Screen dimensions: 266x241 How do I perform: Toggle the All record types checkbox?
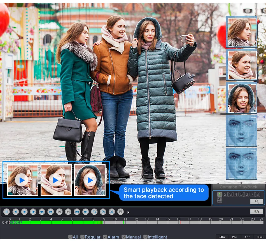(x=70, y=237)
